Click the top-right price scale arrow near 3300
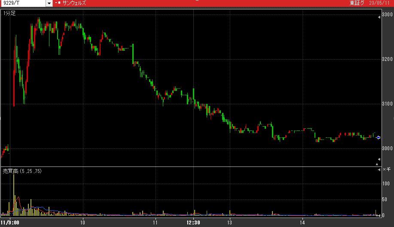This screenshot has width=394, height=227. coord(379,16)
